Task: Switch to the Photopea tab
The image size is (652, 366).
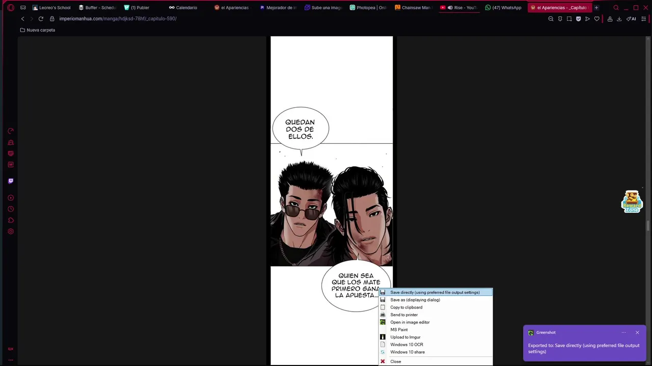Action: pyautogui.click(x=368, y=8)
